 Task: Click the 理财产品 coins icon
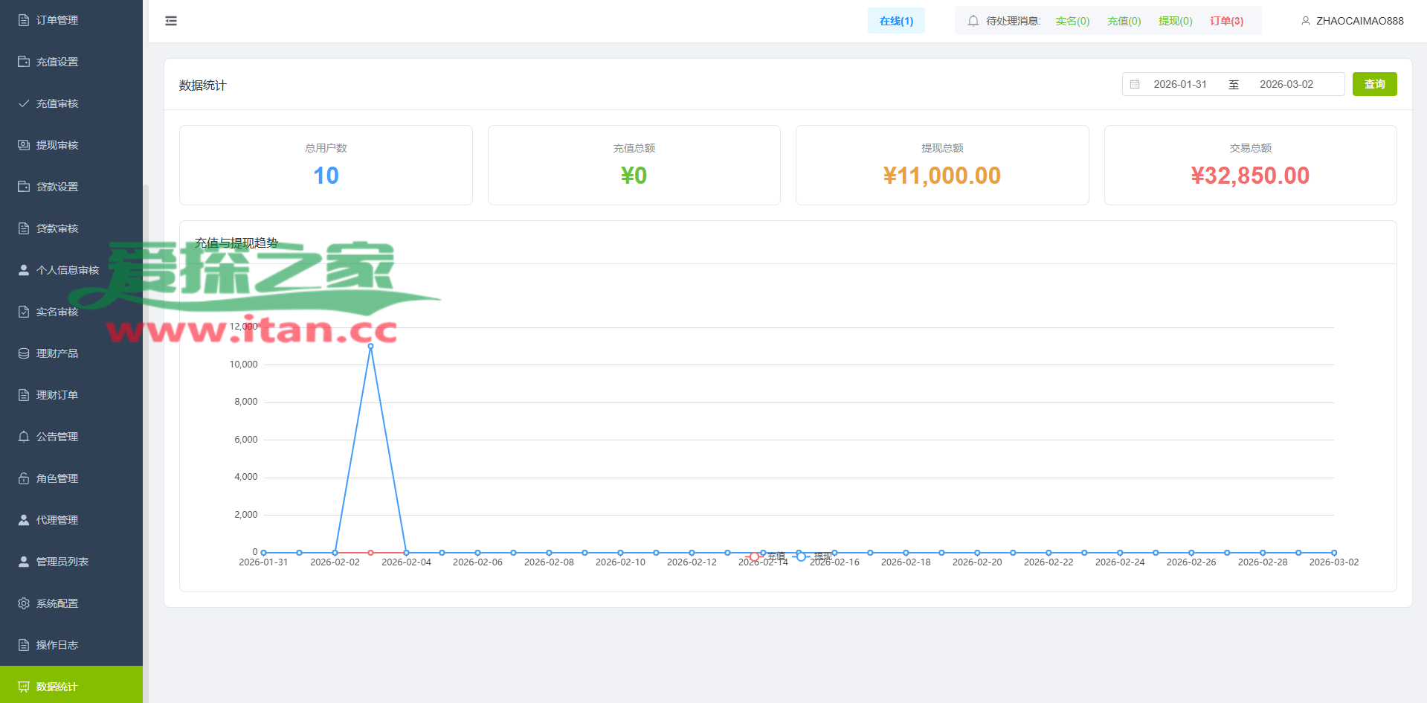(24, 353)
